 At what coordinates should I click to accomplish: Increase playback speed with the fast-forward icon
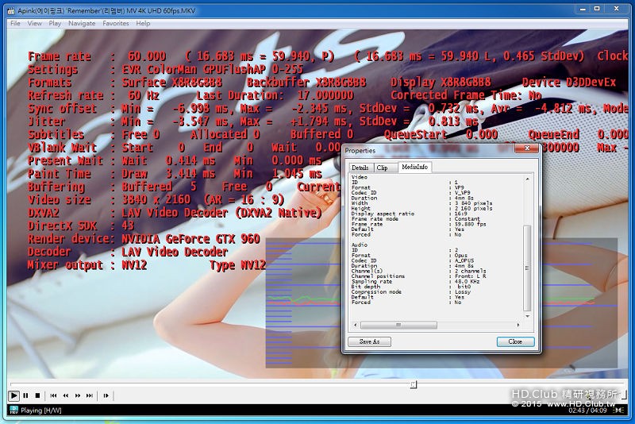pos(78,395)
